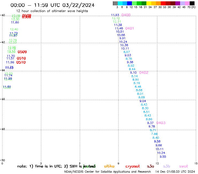Click the 's3a' satellite legend label

coord(150,167)
